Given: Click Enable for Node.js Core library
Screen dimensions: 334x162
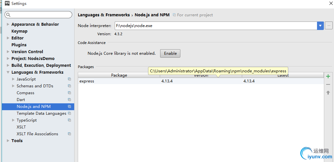Looking at the screenshot, I should 170,53.
